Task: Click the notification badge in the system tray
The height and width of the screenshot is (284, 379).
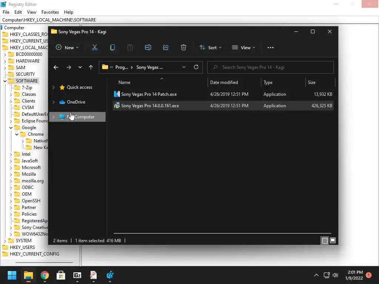Action: [x=369, y=275]
